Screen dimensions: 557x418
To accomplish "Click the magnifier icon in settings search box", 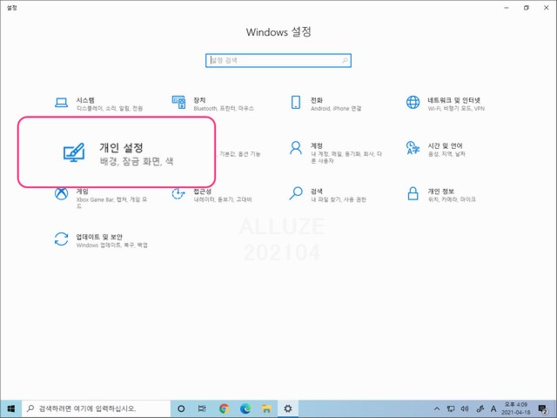I will point(345,60).
